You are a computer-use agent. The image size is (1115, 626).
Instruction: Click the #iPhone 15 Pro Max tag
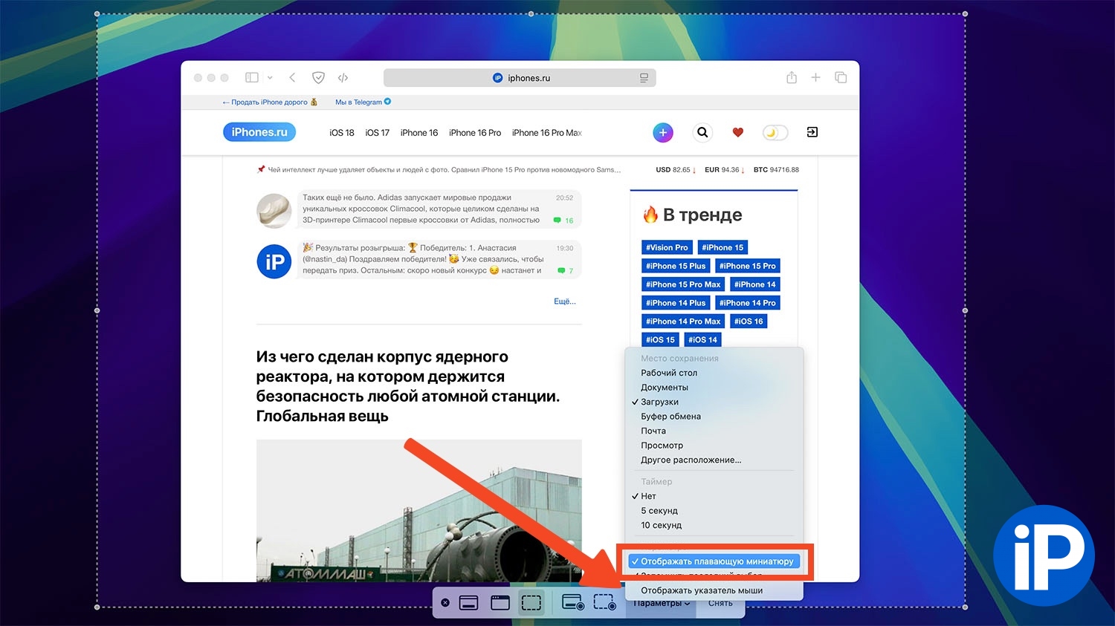pos(683,284)
